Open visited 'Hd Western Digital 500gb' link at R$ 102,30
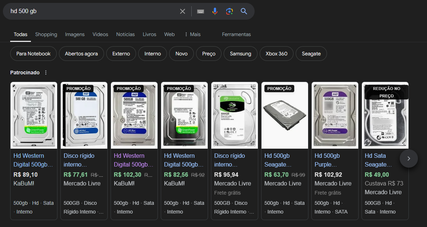427x227 pixels. coord(133,160)
